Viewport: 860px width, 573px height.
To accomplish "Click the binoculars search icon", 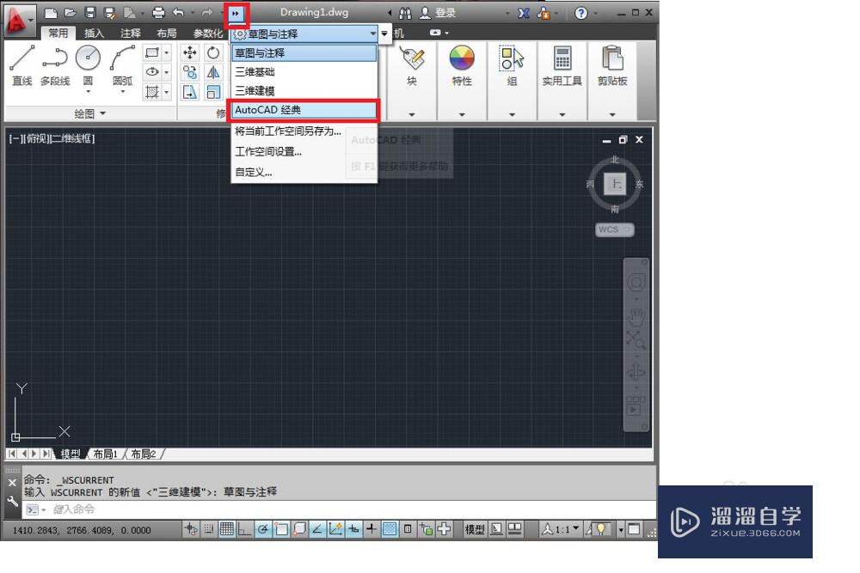I will coord(405,13).
